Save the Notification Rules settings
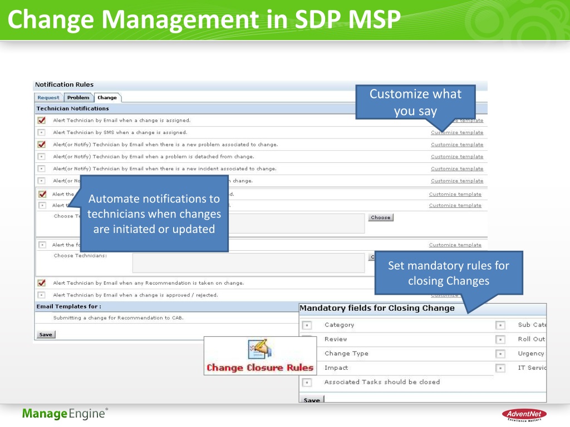The width and height of the screenshot is (570, 427). 46,334
